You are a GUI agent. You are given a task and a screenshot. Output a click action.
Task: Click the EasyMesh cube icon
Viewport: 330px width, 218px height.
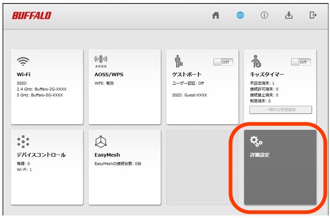pos(101,142)
